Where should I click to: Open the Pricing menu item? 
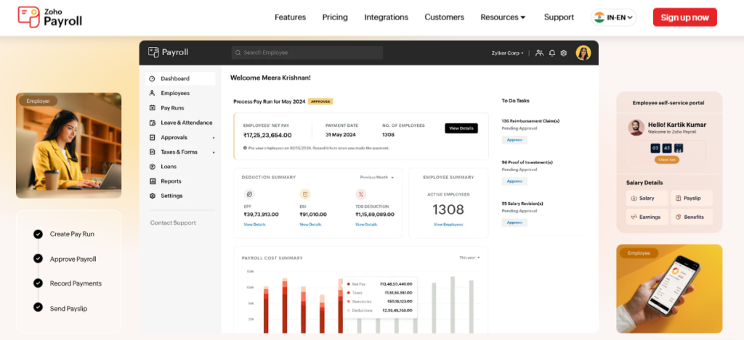pos(335,17)
